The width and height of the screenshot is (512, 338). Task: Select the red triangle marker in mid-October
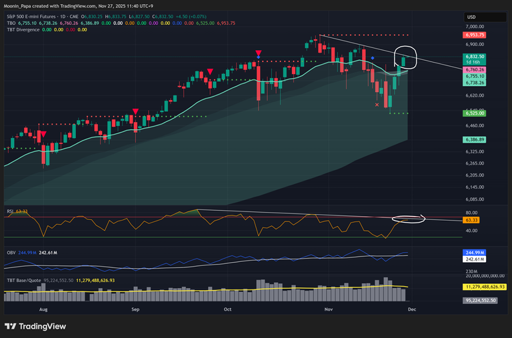pos(258,53)
